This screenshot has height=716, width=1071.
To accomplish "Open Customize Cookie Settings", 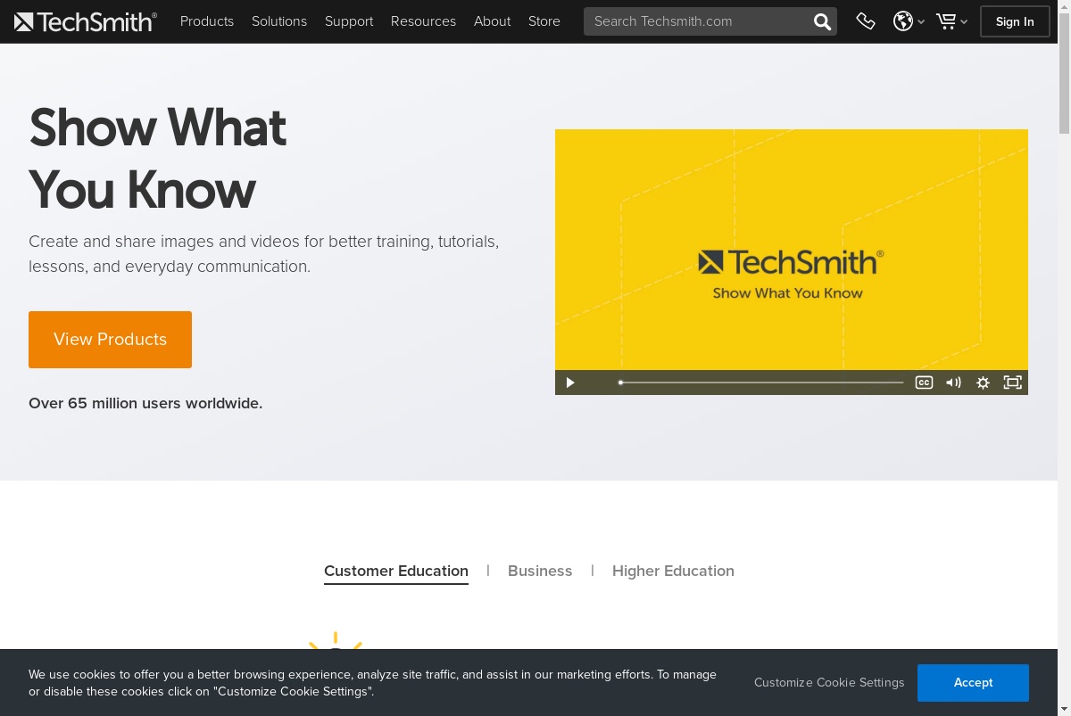I will [x=829, y=683].
